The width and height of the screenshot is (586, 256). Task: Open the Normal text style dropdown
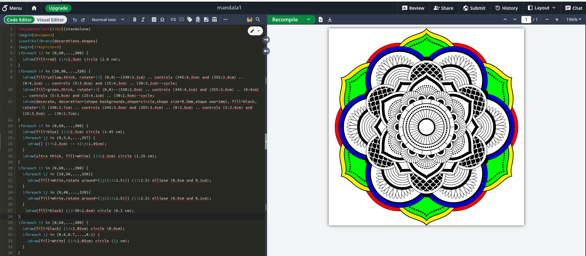108,20
